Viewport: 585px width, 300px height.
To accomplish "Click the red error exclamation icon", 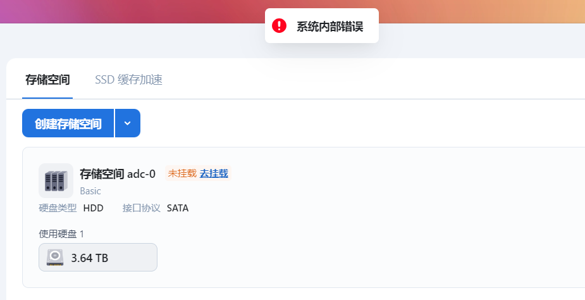I will pyautogui.click(x=279, y=26).
